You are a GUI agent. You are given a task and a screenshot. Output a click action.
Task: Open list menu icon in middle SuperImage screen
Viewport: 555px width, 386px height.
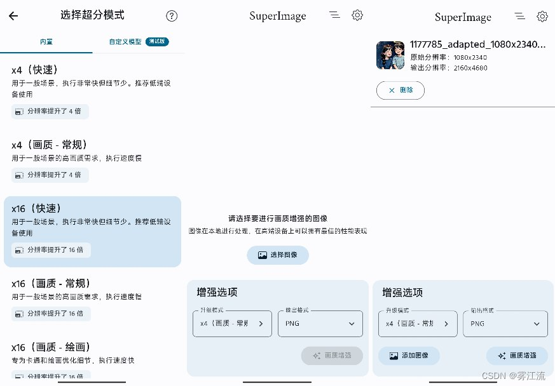(x=334, y=15)
